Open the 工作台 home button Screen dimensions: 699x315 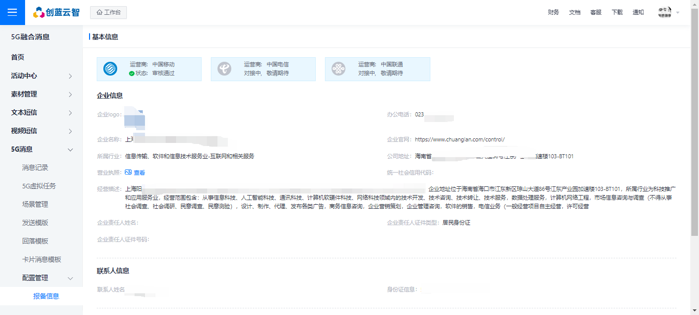(x=108, y=12)
